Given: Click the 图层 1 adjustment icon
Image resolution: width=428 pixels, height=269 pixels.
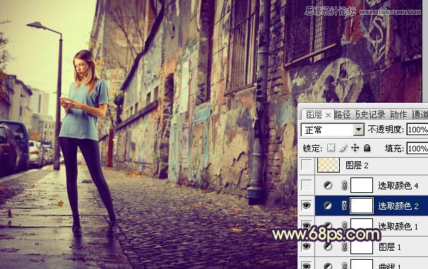Looking at the screenshot, I should [x=328, y=247].
